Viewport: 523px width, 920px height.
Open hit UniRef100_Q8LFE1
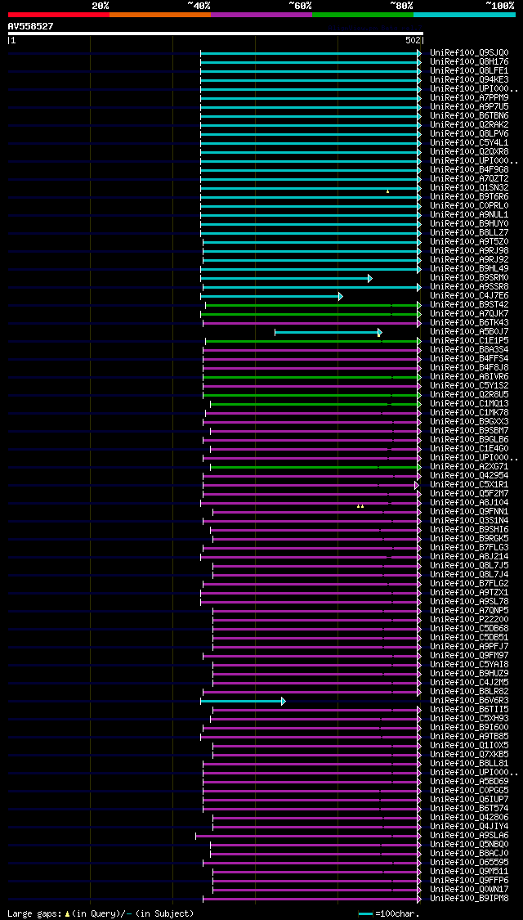[469, 71]
